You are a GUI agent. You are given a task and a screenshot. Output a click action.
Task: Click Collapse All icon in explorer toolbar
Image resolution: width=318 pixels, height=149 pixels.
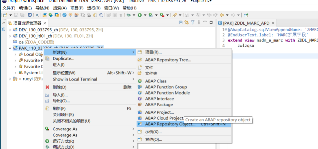(x=181, y=23)
